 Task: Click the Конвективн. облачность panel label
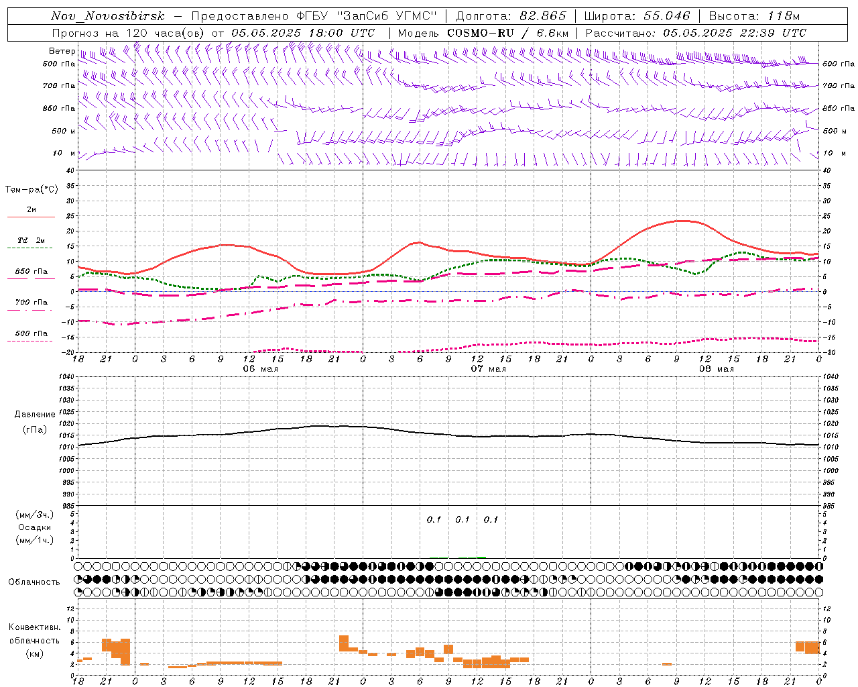(x=34, y=640)
